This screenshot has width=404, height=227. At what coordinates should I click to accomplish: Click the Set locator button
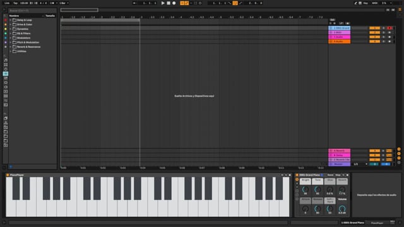333,20
